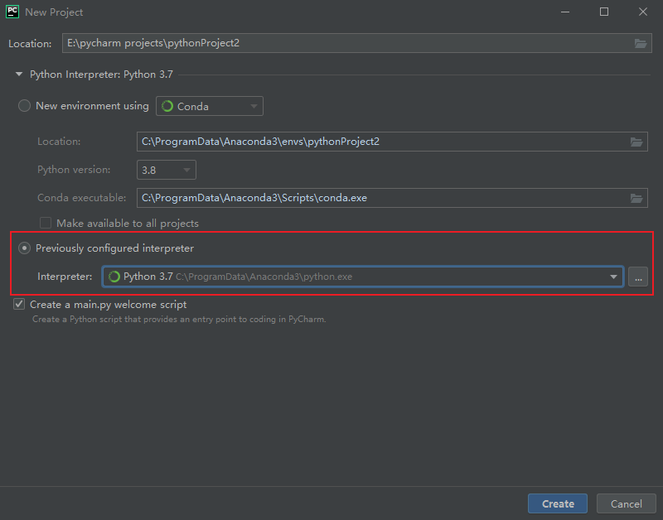Image resolution: width=663 pixels, height=520 pixels.
Task: Click the Conda executable path field
Action: click(392, 198)
